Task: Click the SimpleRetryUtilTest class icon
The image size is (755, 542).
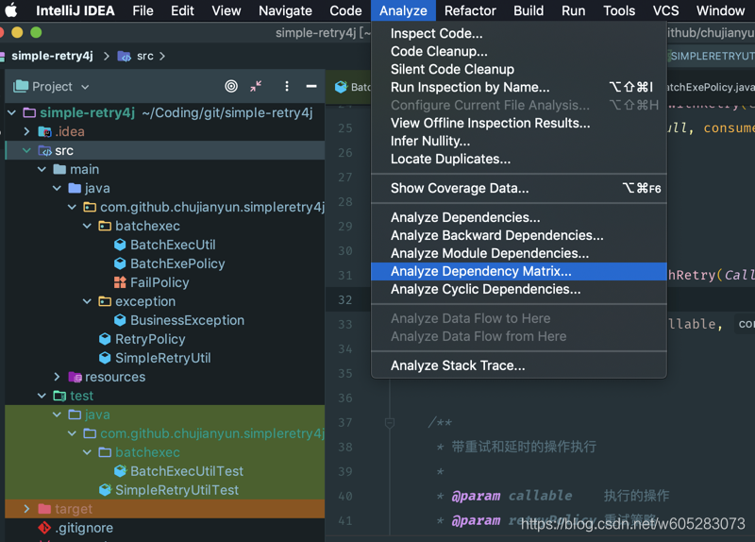Action: point(105,489)
